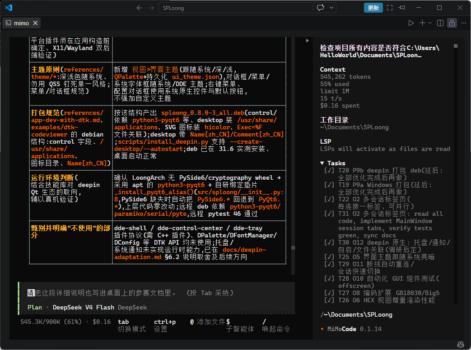This screenshot has width=471, height=350.
Task: Click the pin panel icon in title bar
Action: click(x=402, y=8)
